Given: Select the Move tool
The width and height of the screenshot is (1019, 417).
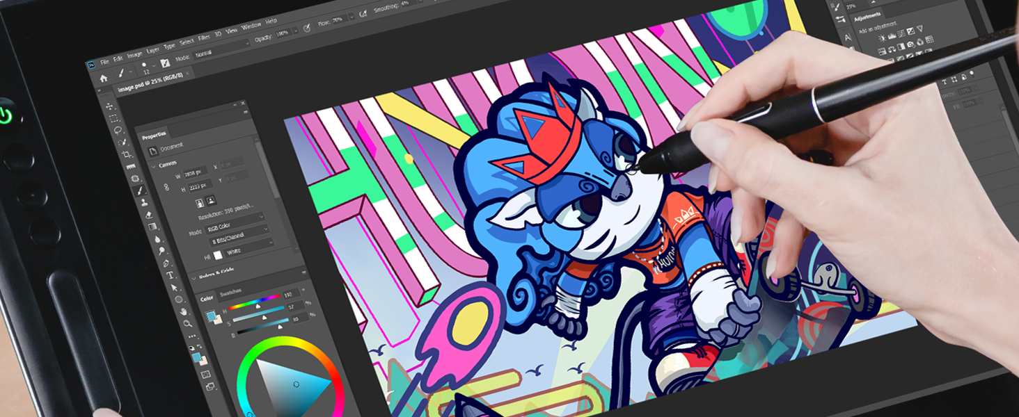Looking at the screenshot, I should point(109,106).
